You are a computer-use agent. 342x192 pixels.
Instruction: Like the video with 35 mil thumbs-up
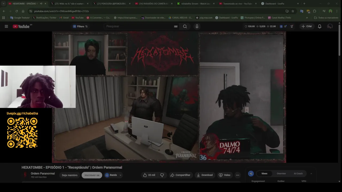[x=149, y=175]
